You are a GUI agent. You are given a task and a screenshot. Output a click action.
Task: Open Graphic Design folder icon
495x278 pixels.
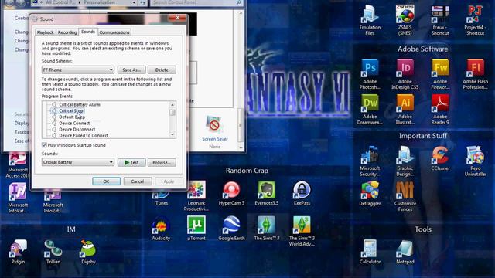405,161
